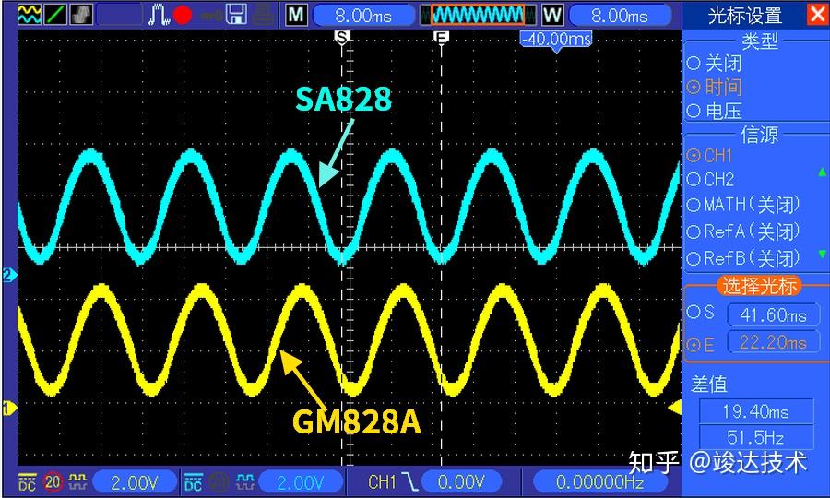Viewport: 830px width, 498px height.
Task: Choose RefB(关闭) as cursor source
Action: click(743, 258)
